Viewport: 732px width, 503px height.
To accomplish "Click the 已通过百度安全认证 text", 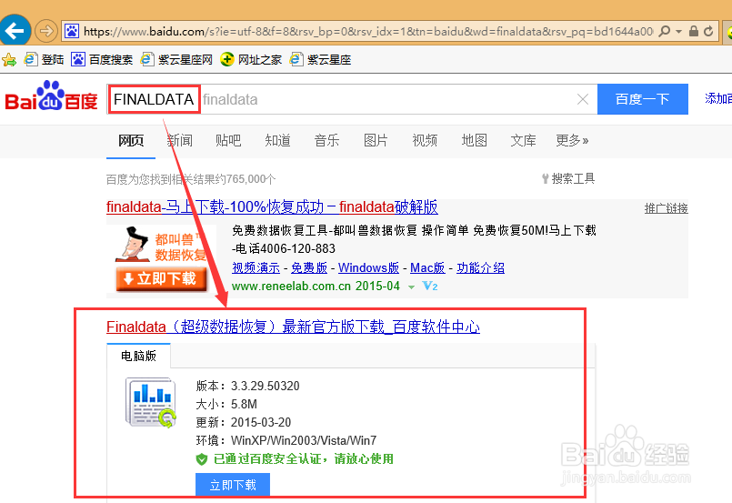I will tap(304, 458).
